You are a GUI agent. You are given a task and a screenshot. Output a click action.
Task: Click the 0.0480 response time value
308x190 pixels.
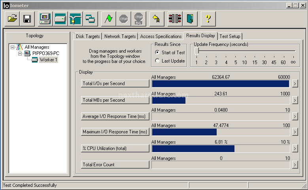tap(221, 110)
